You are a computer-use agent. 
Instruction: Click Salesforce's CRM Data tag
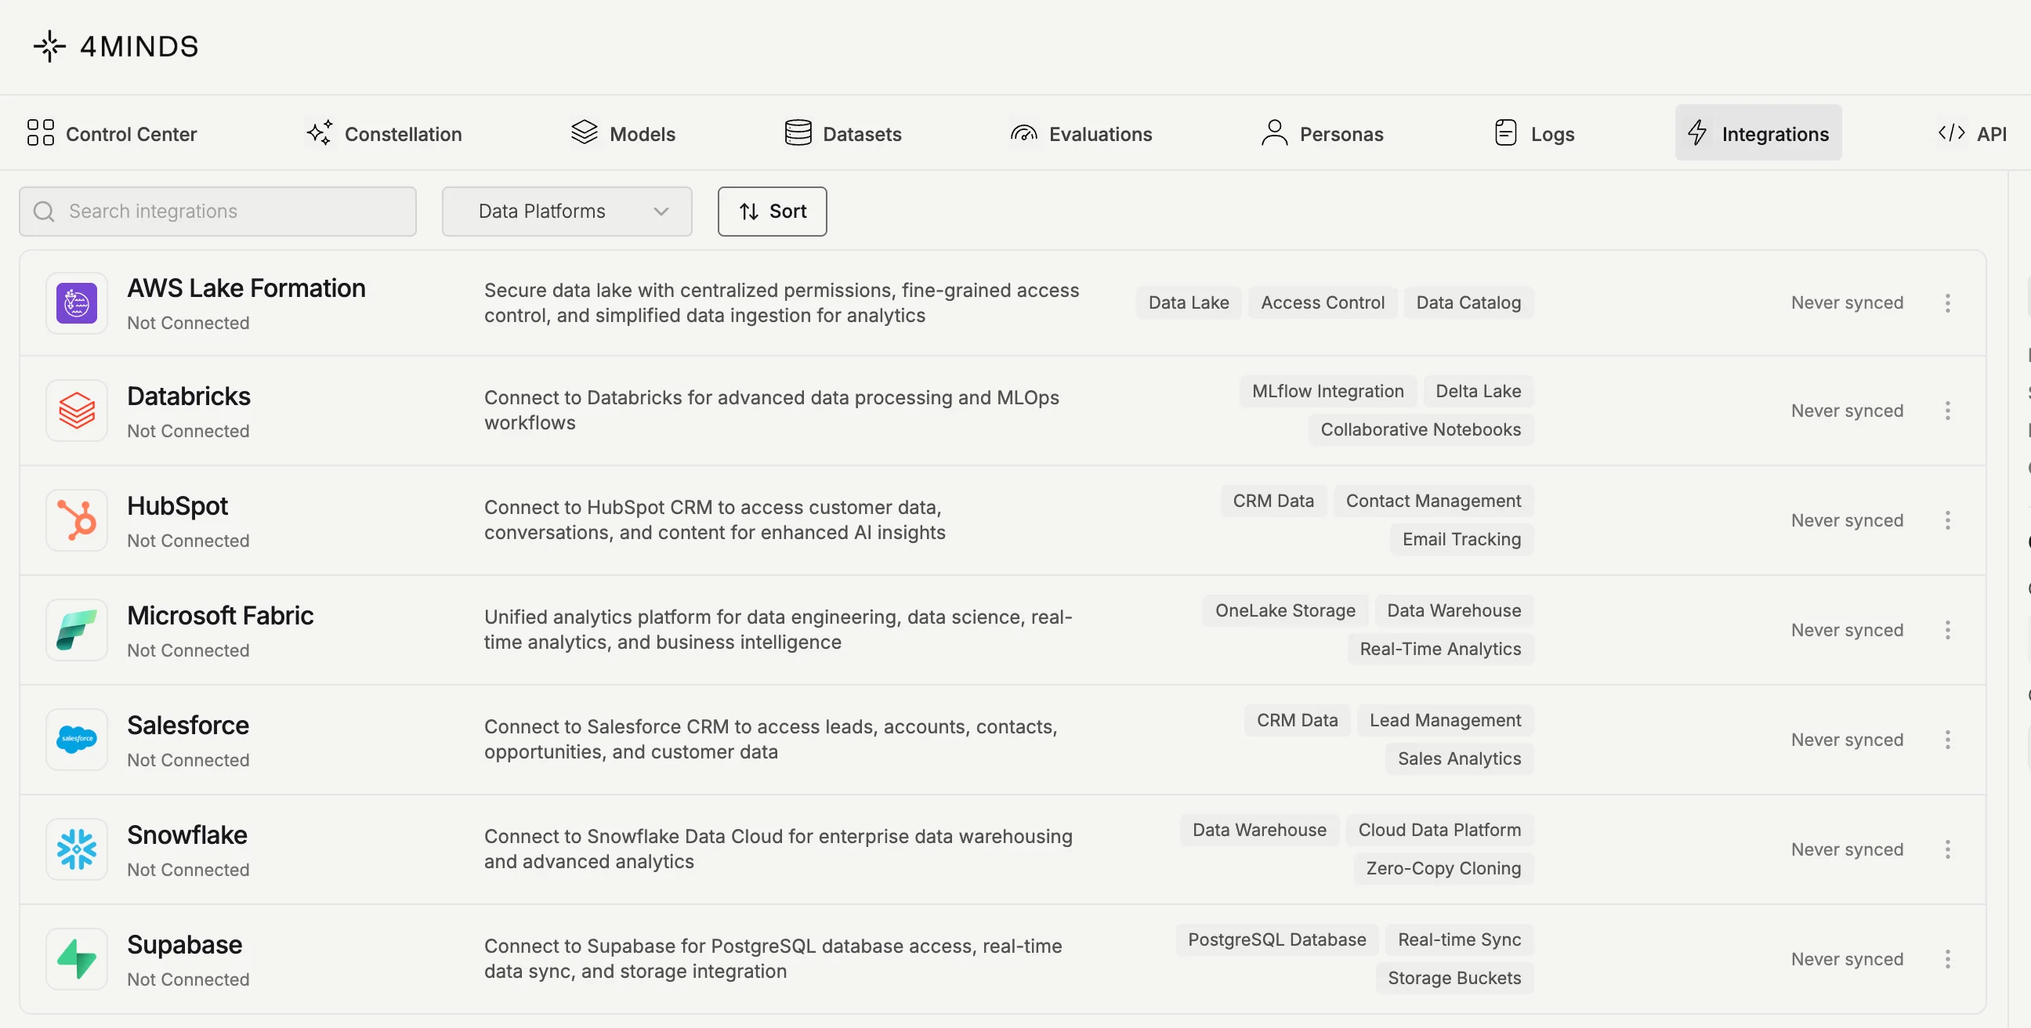(x=1297, y=720)
